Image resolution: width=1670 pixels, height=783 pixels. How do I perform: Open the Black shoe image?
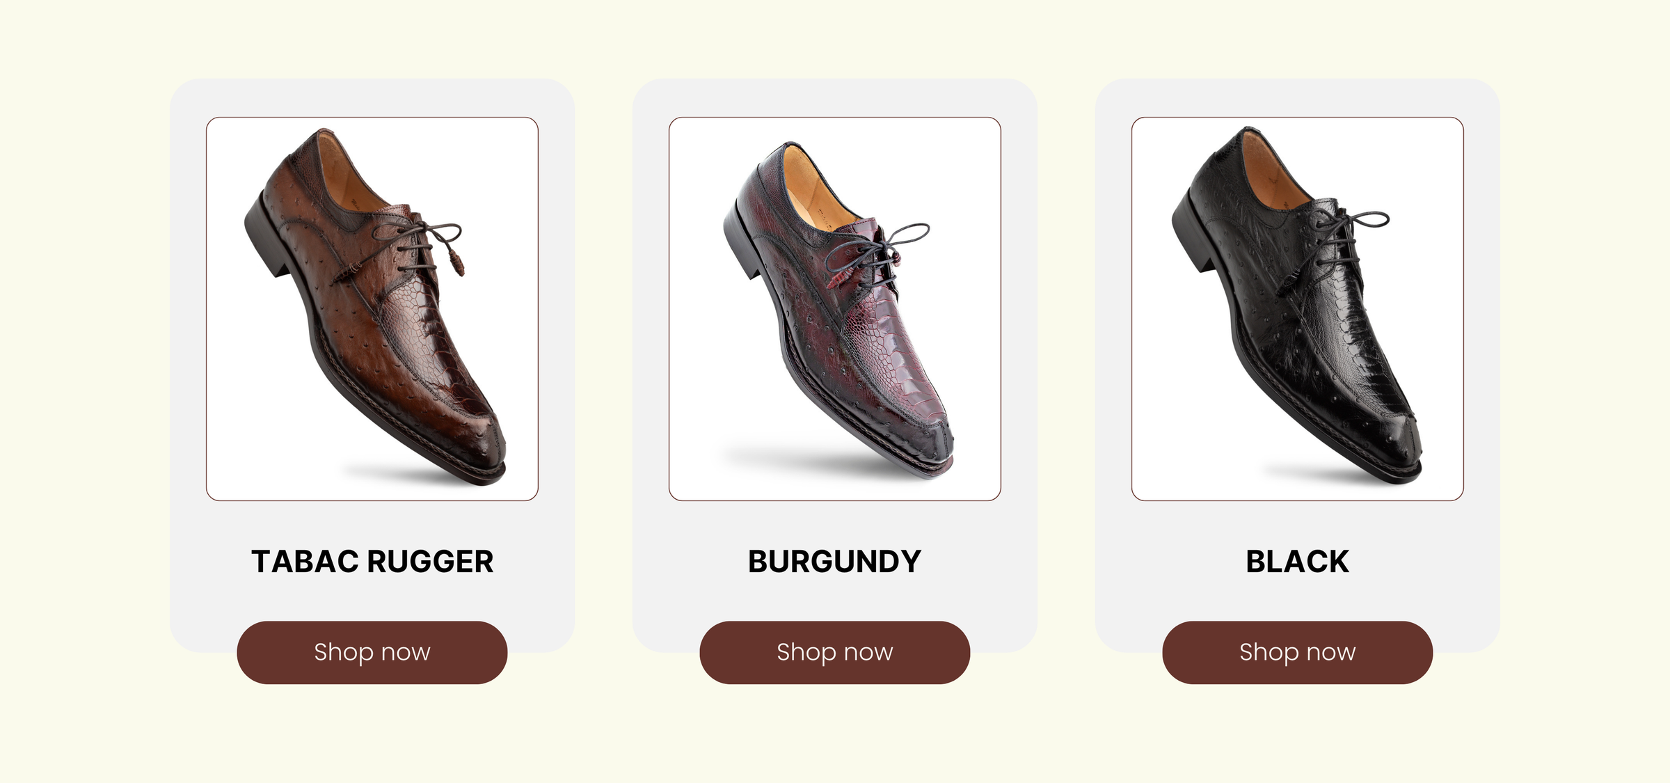[x=1298, y=308]
